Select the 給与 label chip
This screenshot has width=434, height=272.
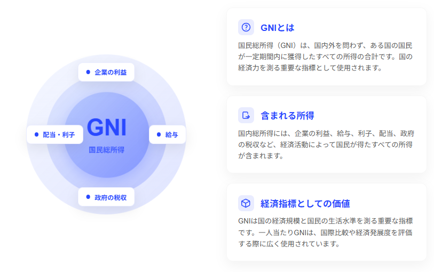167,134
